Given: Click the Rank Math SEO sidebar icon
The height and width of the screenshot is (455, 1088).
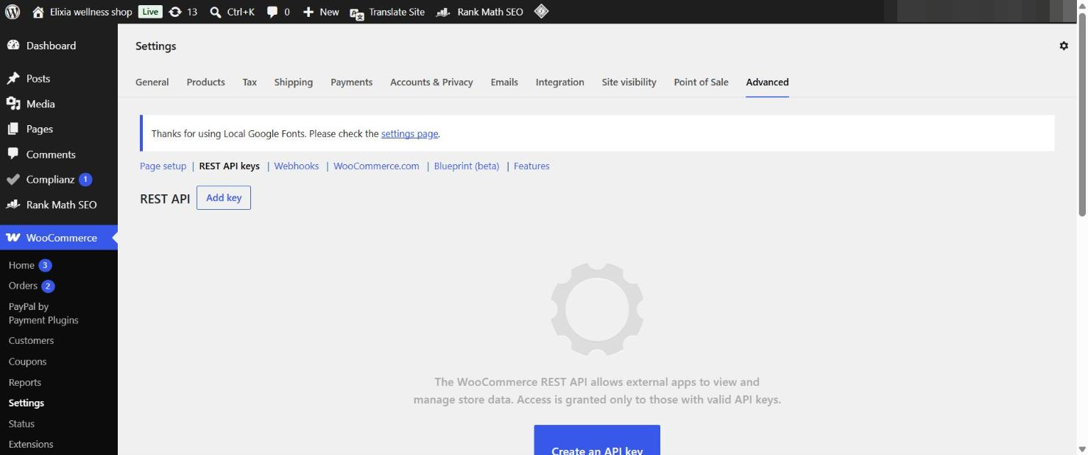Looking at the screenshot, I should pos(13,205).
